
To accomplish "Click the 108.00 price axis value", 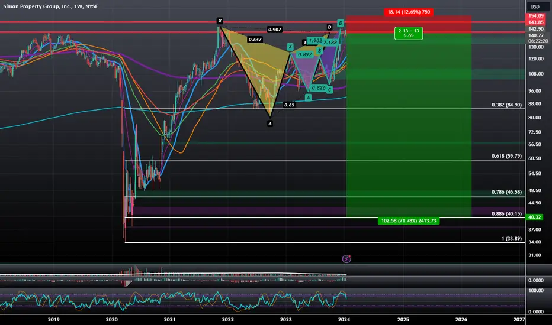I will [x=536, y=74].
